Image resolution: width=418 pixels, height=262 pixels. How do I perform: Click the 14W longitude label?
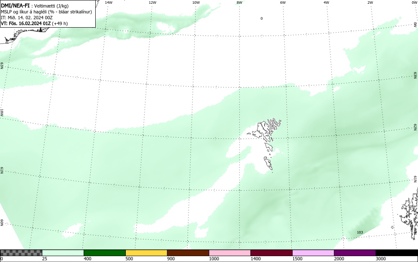click(109, 3)
